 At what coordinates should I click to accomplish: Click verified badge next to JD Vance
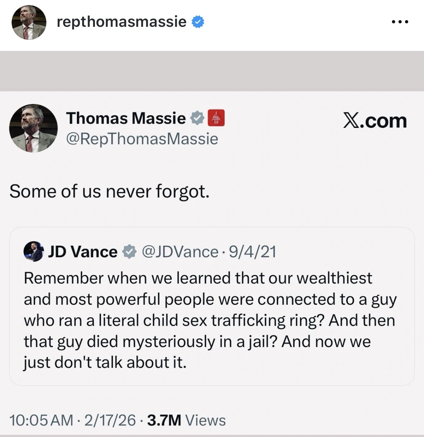pyautogui.click(x=129, y=251)
